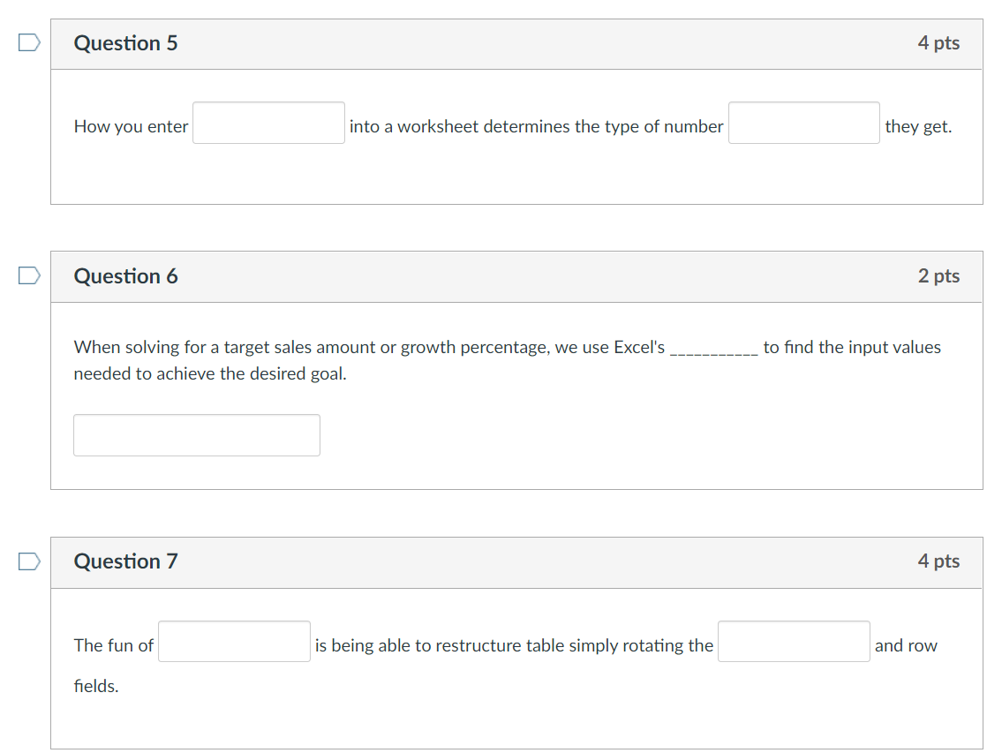Click the word "fields." in Question 7

pyautogui.click(x=95, y=686)
